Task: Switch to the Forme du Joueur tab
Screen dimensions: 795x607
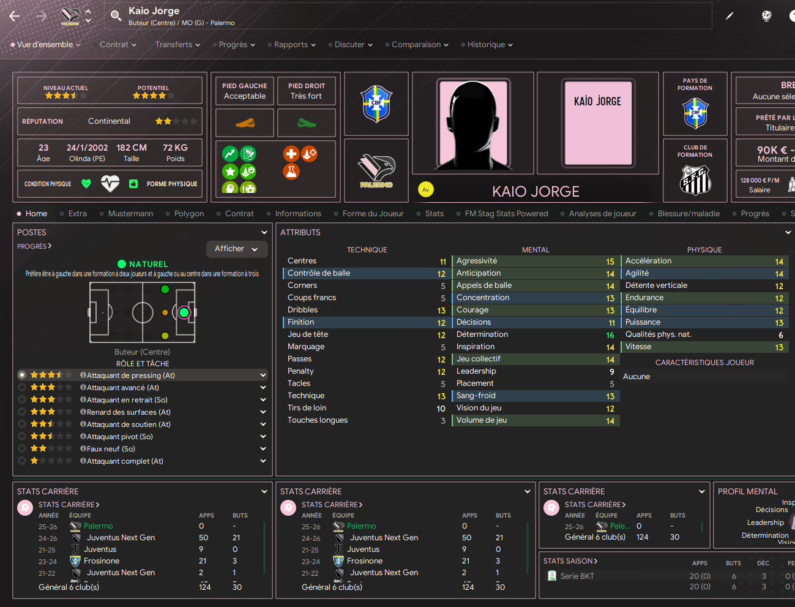Action: 373,214
